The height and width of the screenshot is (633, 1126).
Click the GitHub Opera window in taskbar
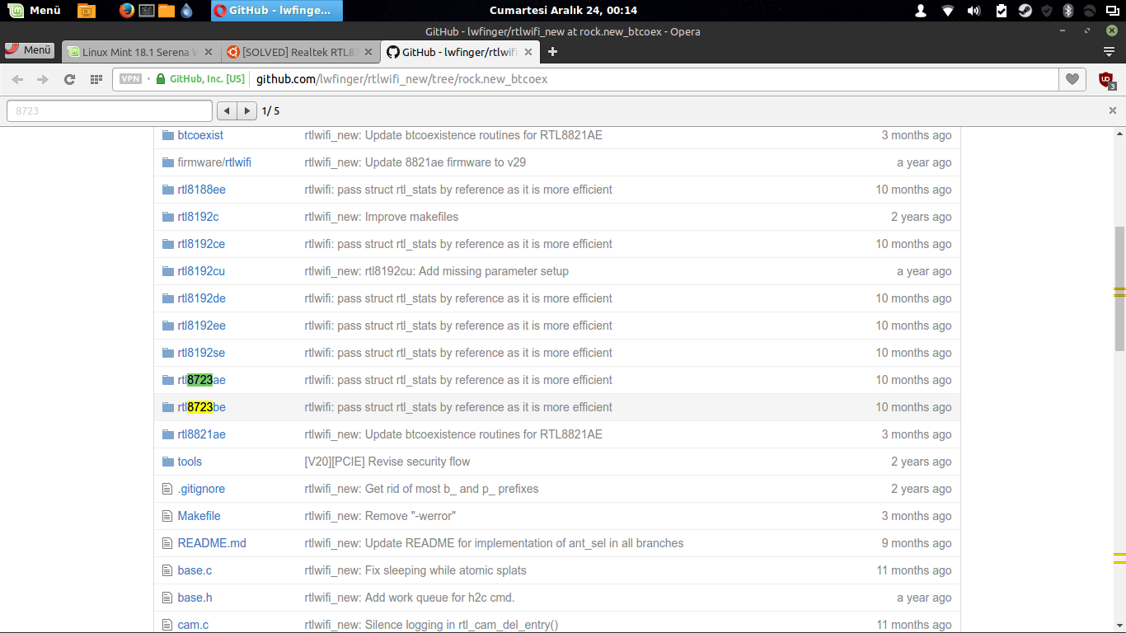[x=276, y=11]
